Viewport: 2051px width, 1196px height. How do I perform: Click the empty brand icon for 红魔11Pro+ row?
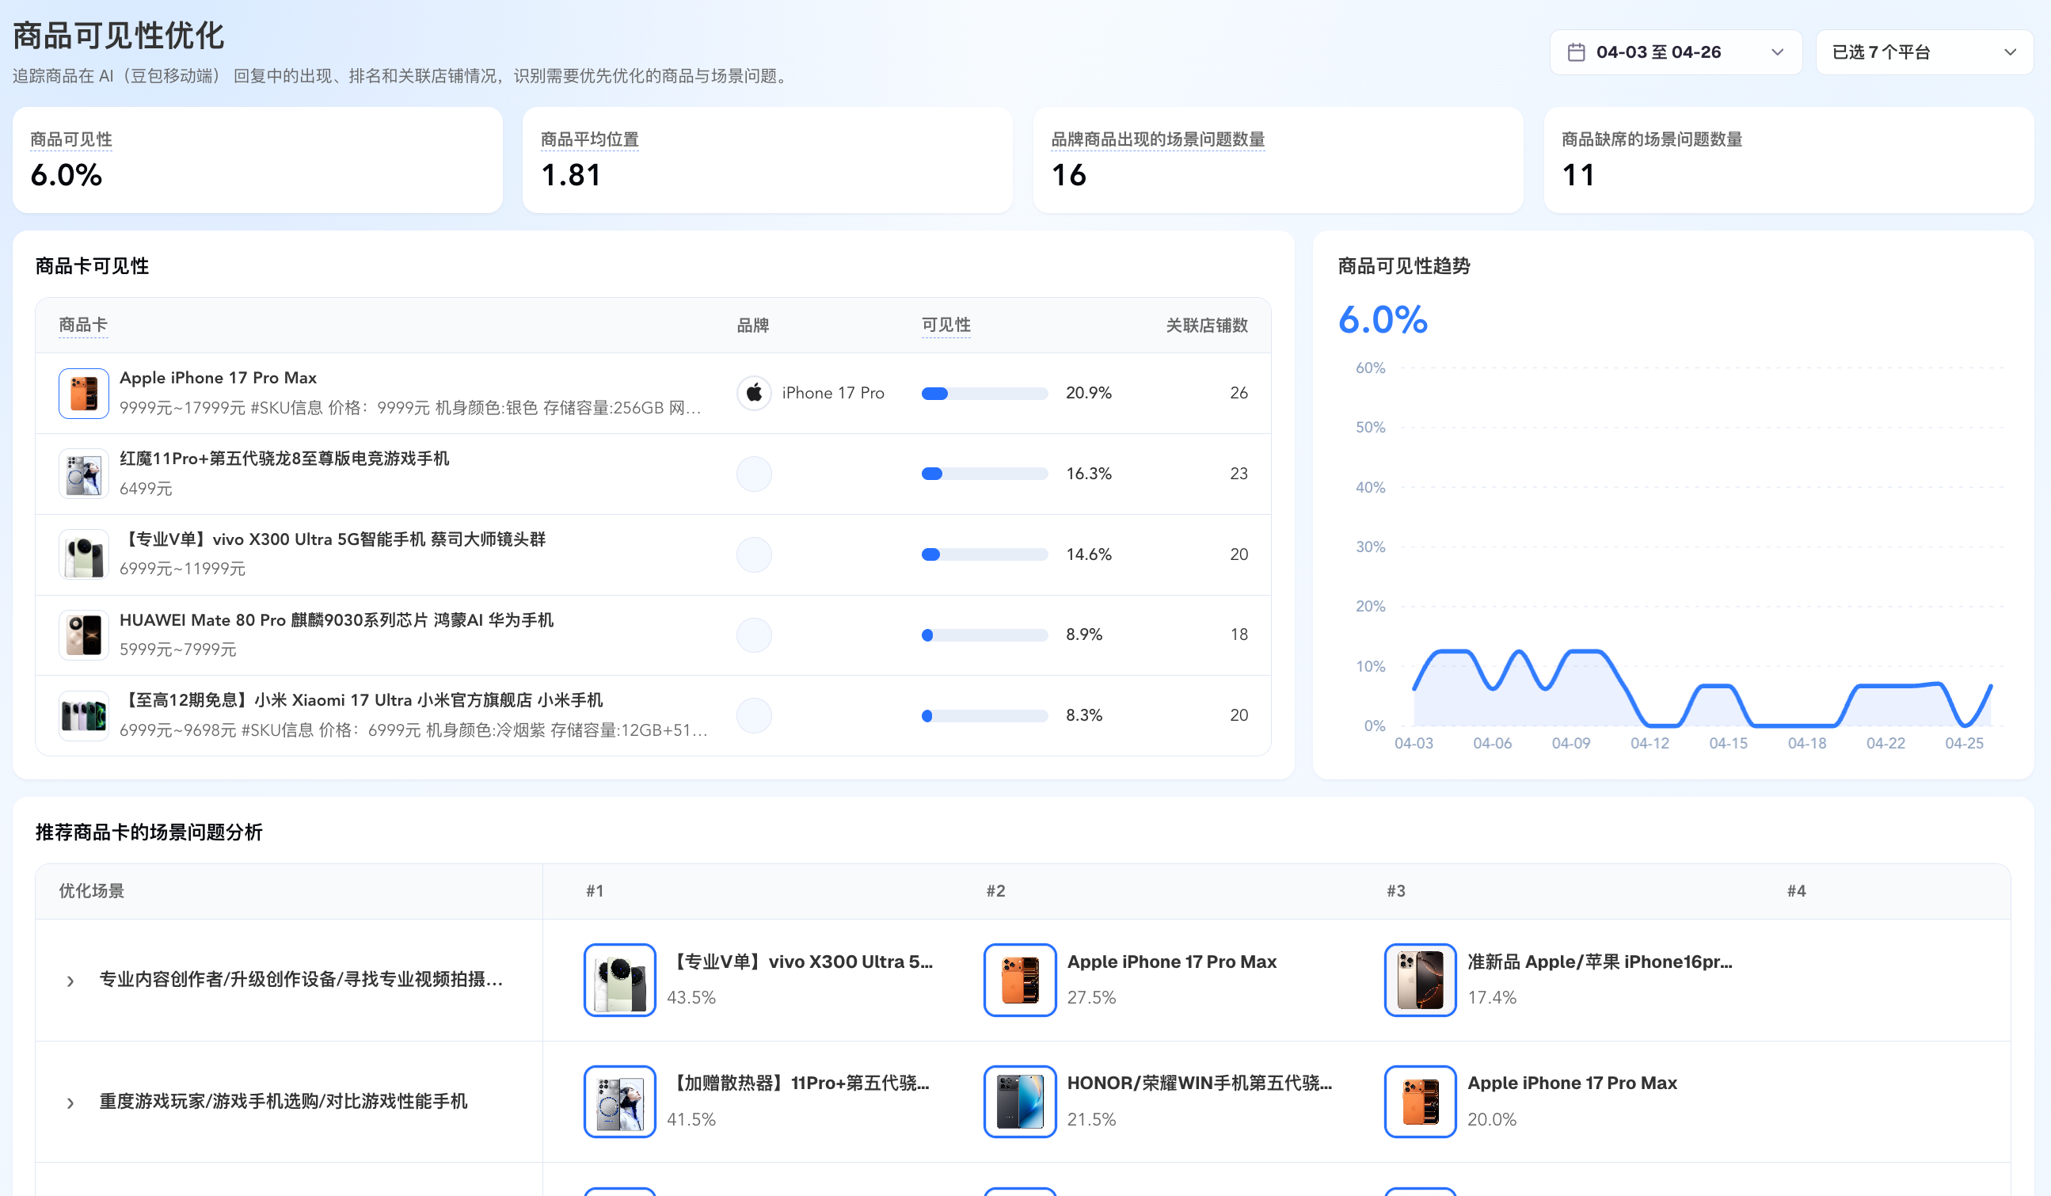[x=754, y=474]
